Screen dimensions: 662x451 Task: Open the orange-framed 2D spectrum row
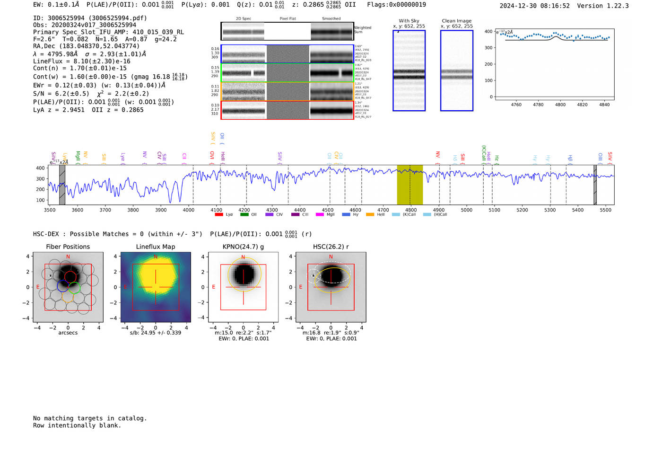pyautogui.click(x=287, y=91)
